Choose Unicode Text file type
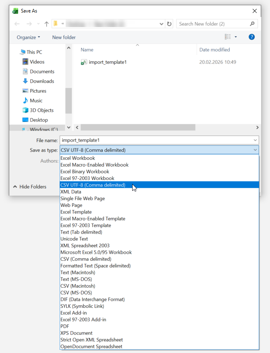 (160, 239)
